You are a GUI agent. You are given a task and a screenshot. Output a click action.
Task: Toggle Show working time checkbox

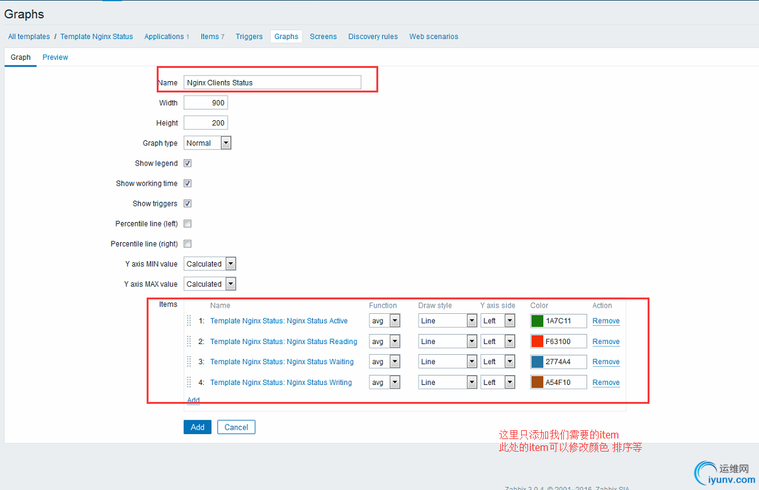tap(188, 184)
